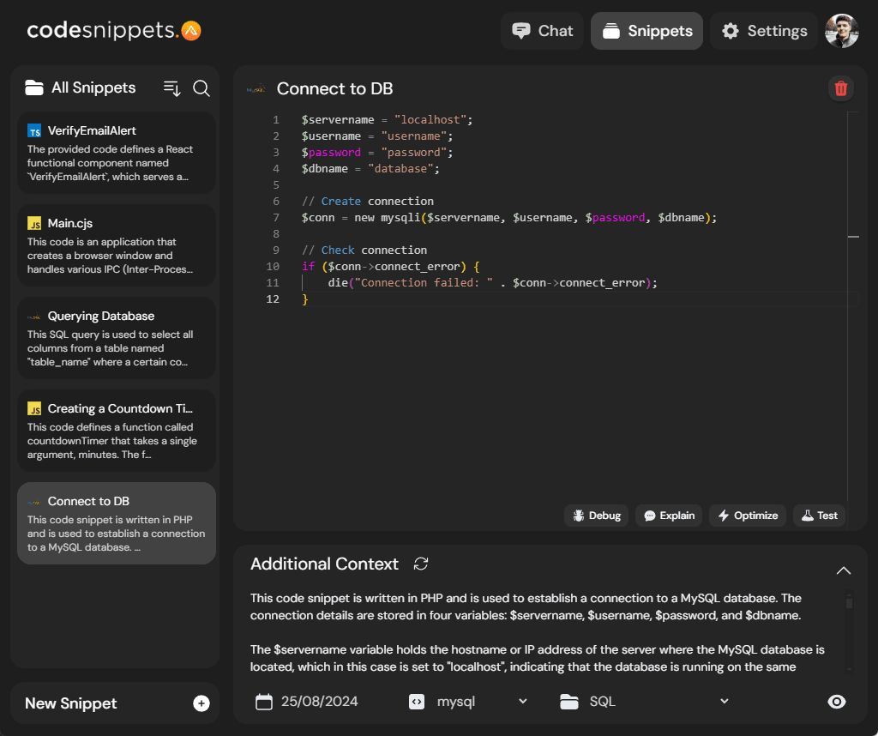Click the folder icon beside SQL
The width and height of the screenshot is (878, 736).
[x=569, y=702]
